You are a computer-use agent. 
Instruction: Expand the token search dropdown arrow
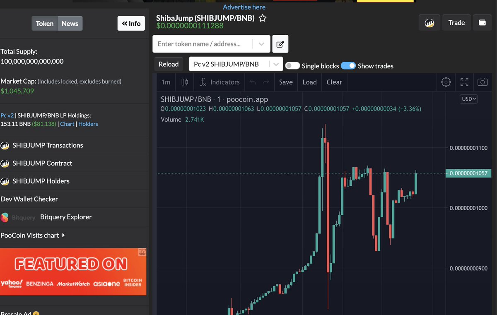pyautogui.click(x=261, y=44)
